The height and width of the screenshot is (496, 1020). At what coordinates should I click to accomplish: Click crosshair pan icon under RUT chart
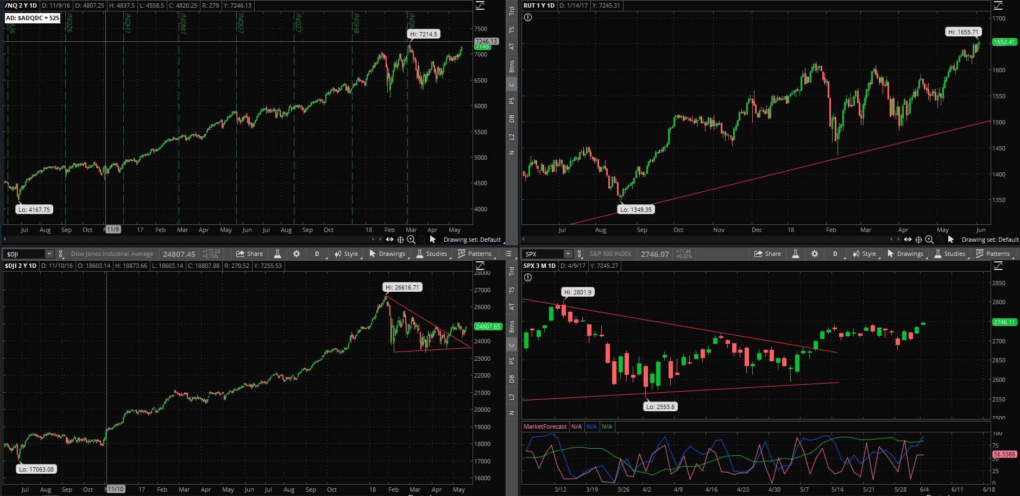click(x=918, y=240)
